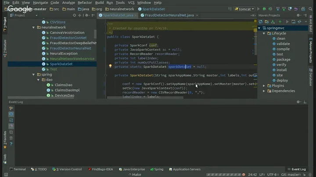
Task: Open Project panel settings gear
Action: [x=87, y=15]
